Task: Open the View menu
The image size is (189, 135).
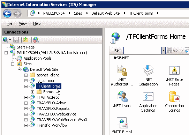Action: coord(23,23)
